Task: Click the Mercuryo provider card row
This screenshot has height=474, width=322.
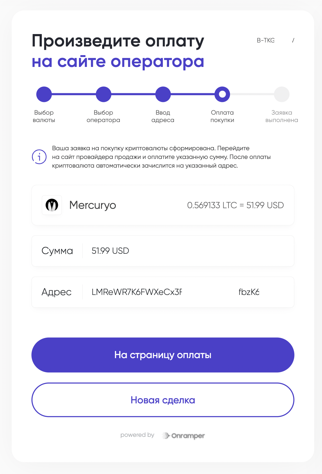Action: point(163,205)
